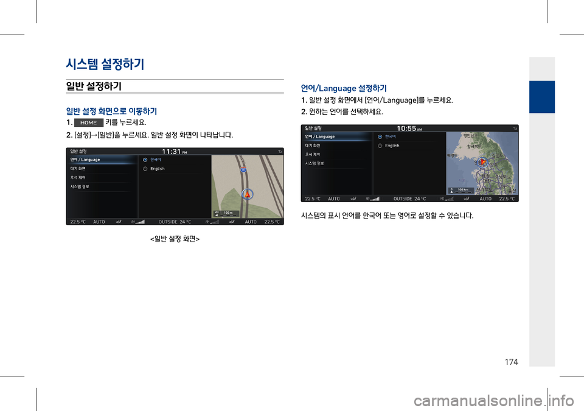Viewport: 584px width, 411px height.
Task: Click the 시스템 설정하기 page heading
Action: tap(105, 64)
